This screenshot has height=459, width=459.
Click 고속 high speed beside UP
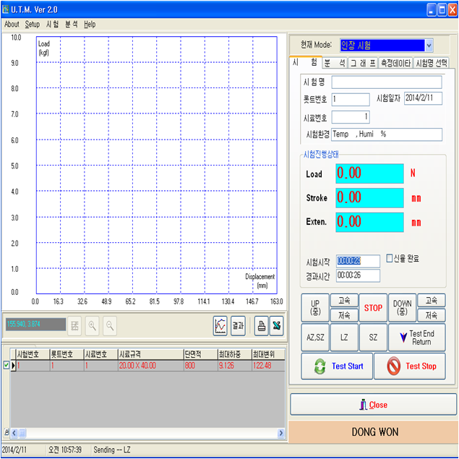[x=344, y=301]
